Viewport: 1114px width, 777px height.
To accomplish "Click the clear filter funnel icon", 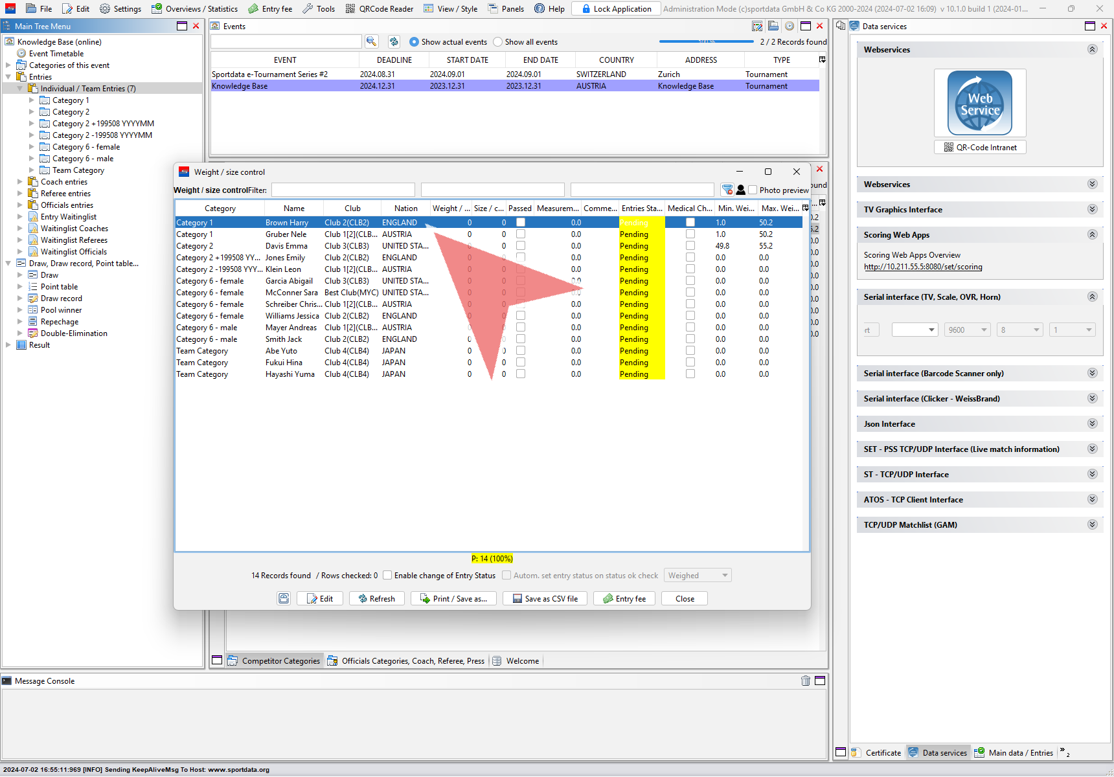I will tap(727, 190).
